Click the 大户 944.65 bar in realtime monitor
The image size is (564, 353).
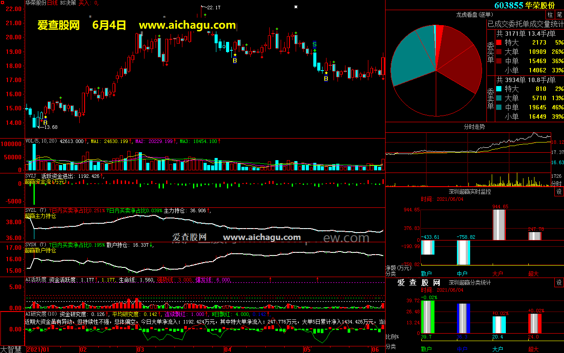(499, 225)
